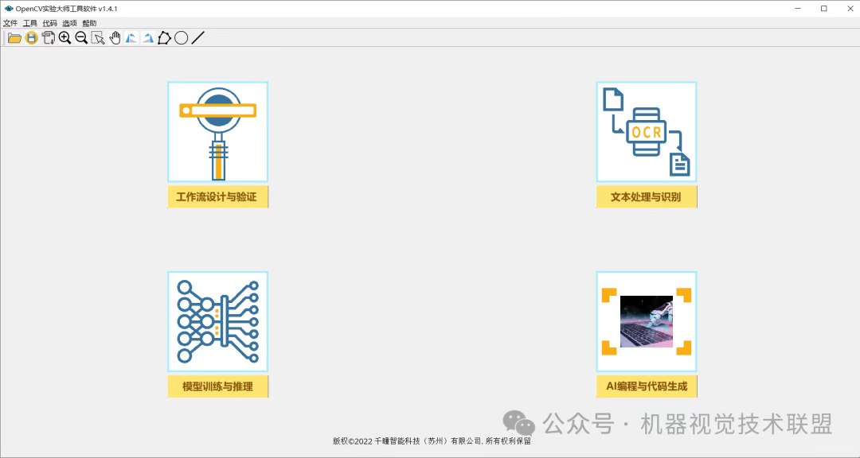
Task: Select the circle drawing tool
Action: [181, 37]
